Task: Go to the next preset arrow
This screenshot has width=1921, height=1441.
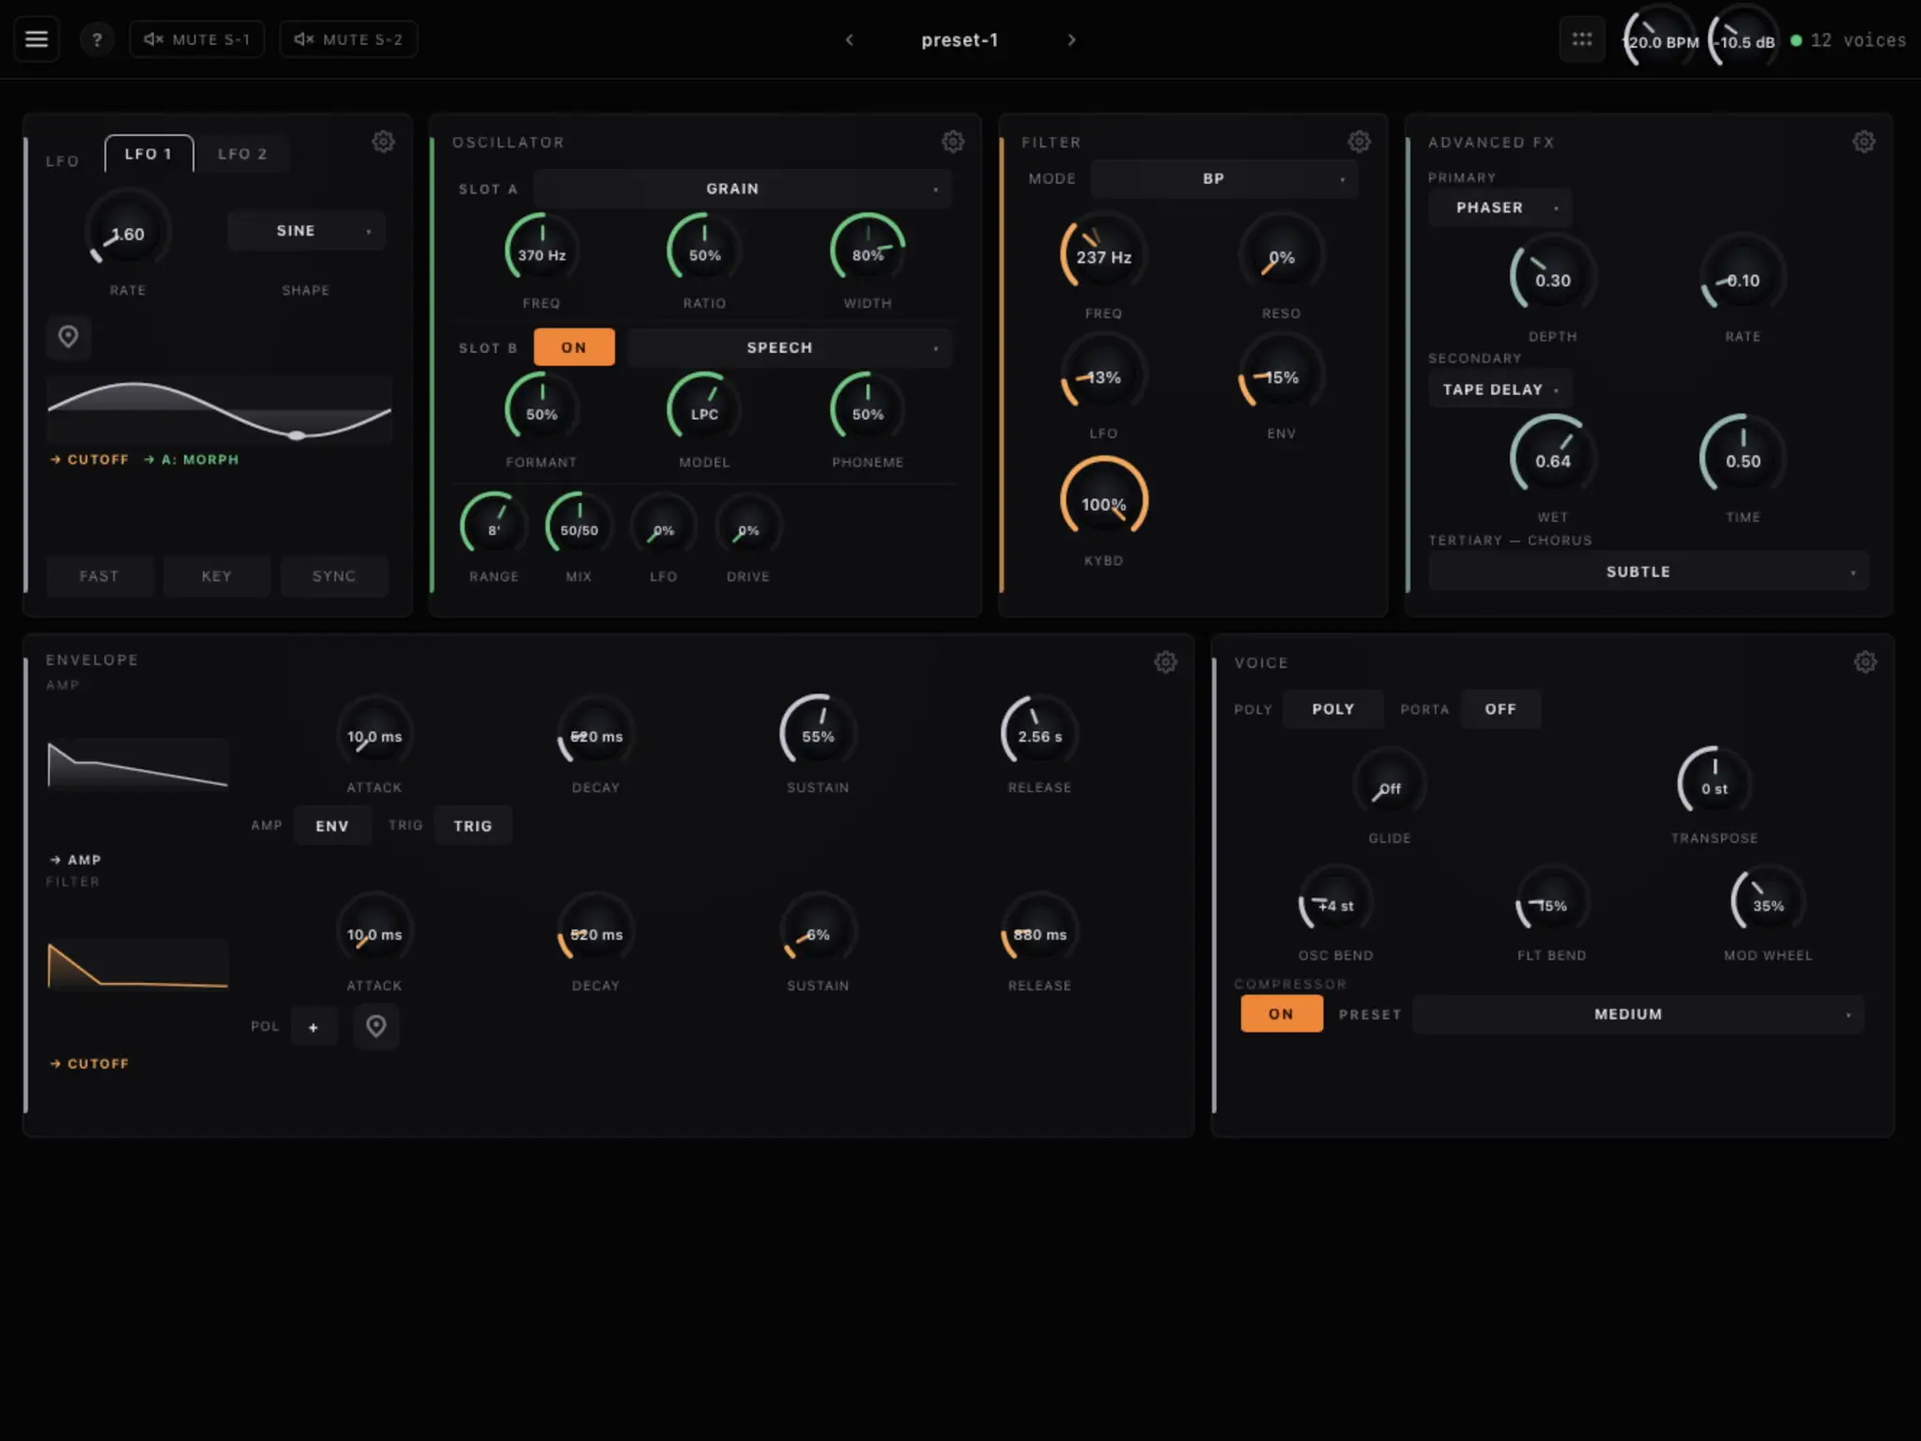Action: [1071, 39]
